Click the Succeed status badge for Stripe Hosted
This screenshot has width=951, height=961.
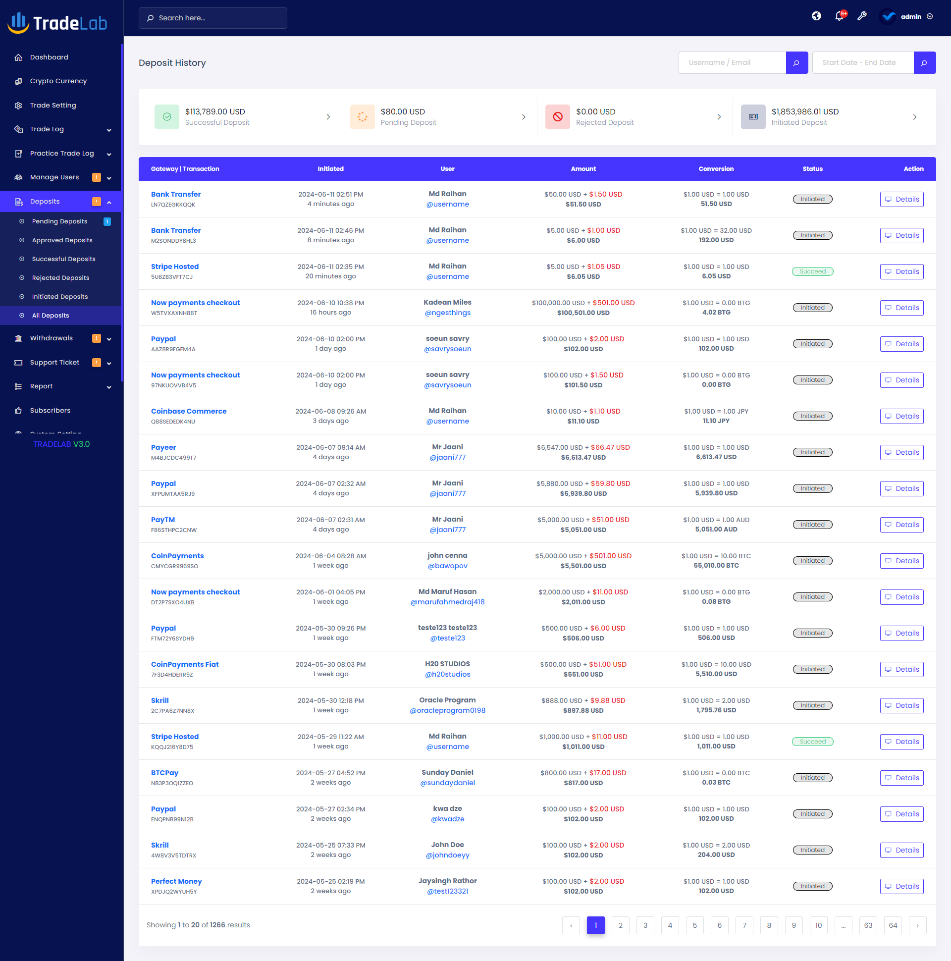[x=812, y=271]
